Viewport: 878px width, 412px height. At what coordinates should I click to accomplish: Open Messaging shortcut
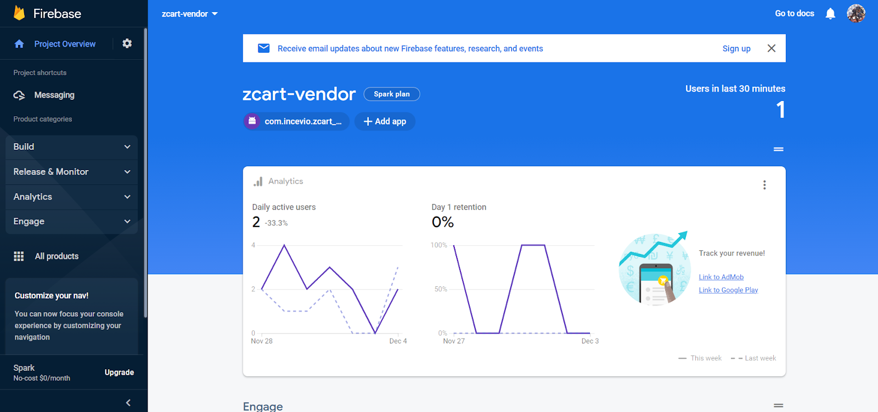[54, 95]
